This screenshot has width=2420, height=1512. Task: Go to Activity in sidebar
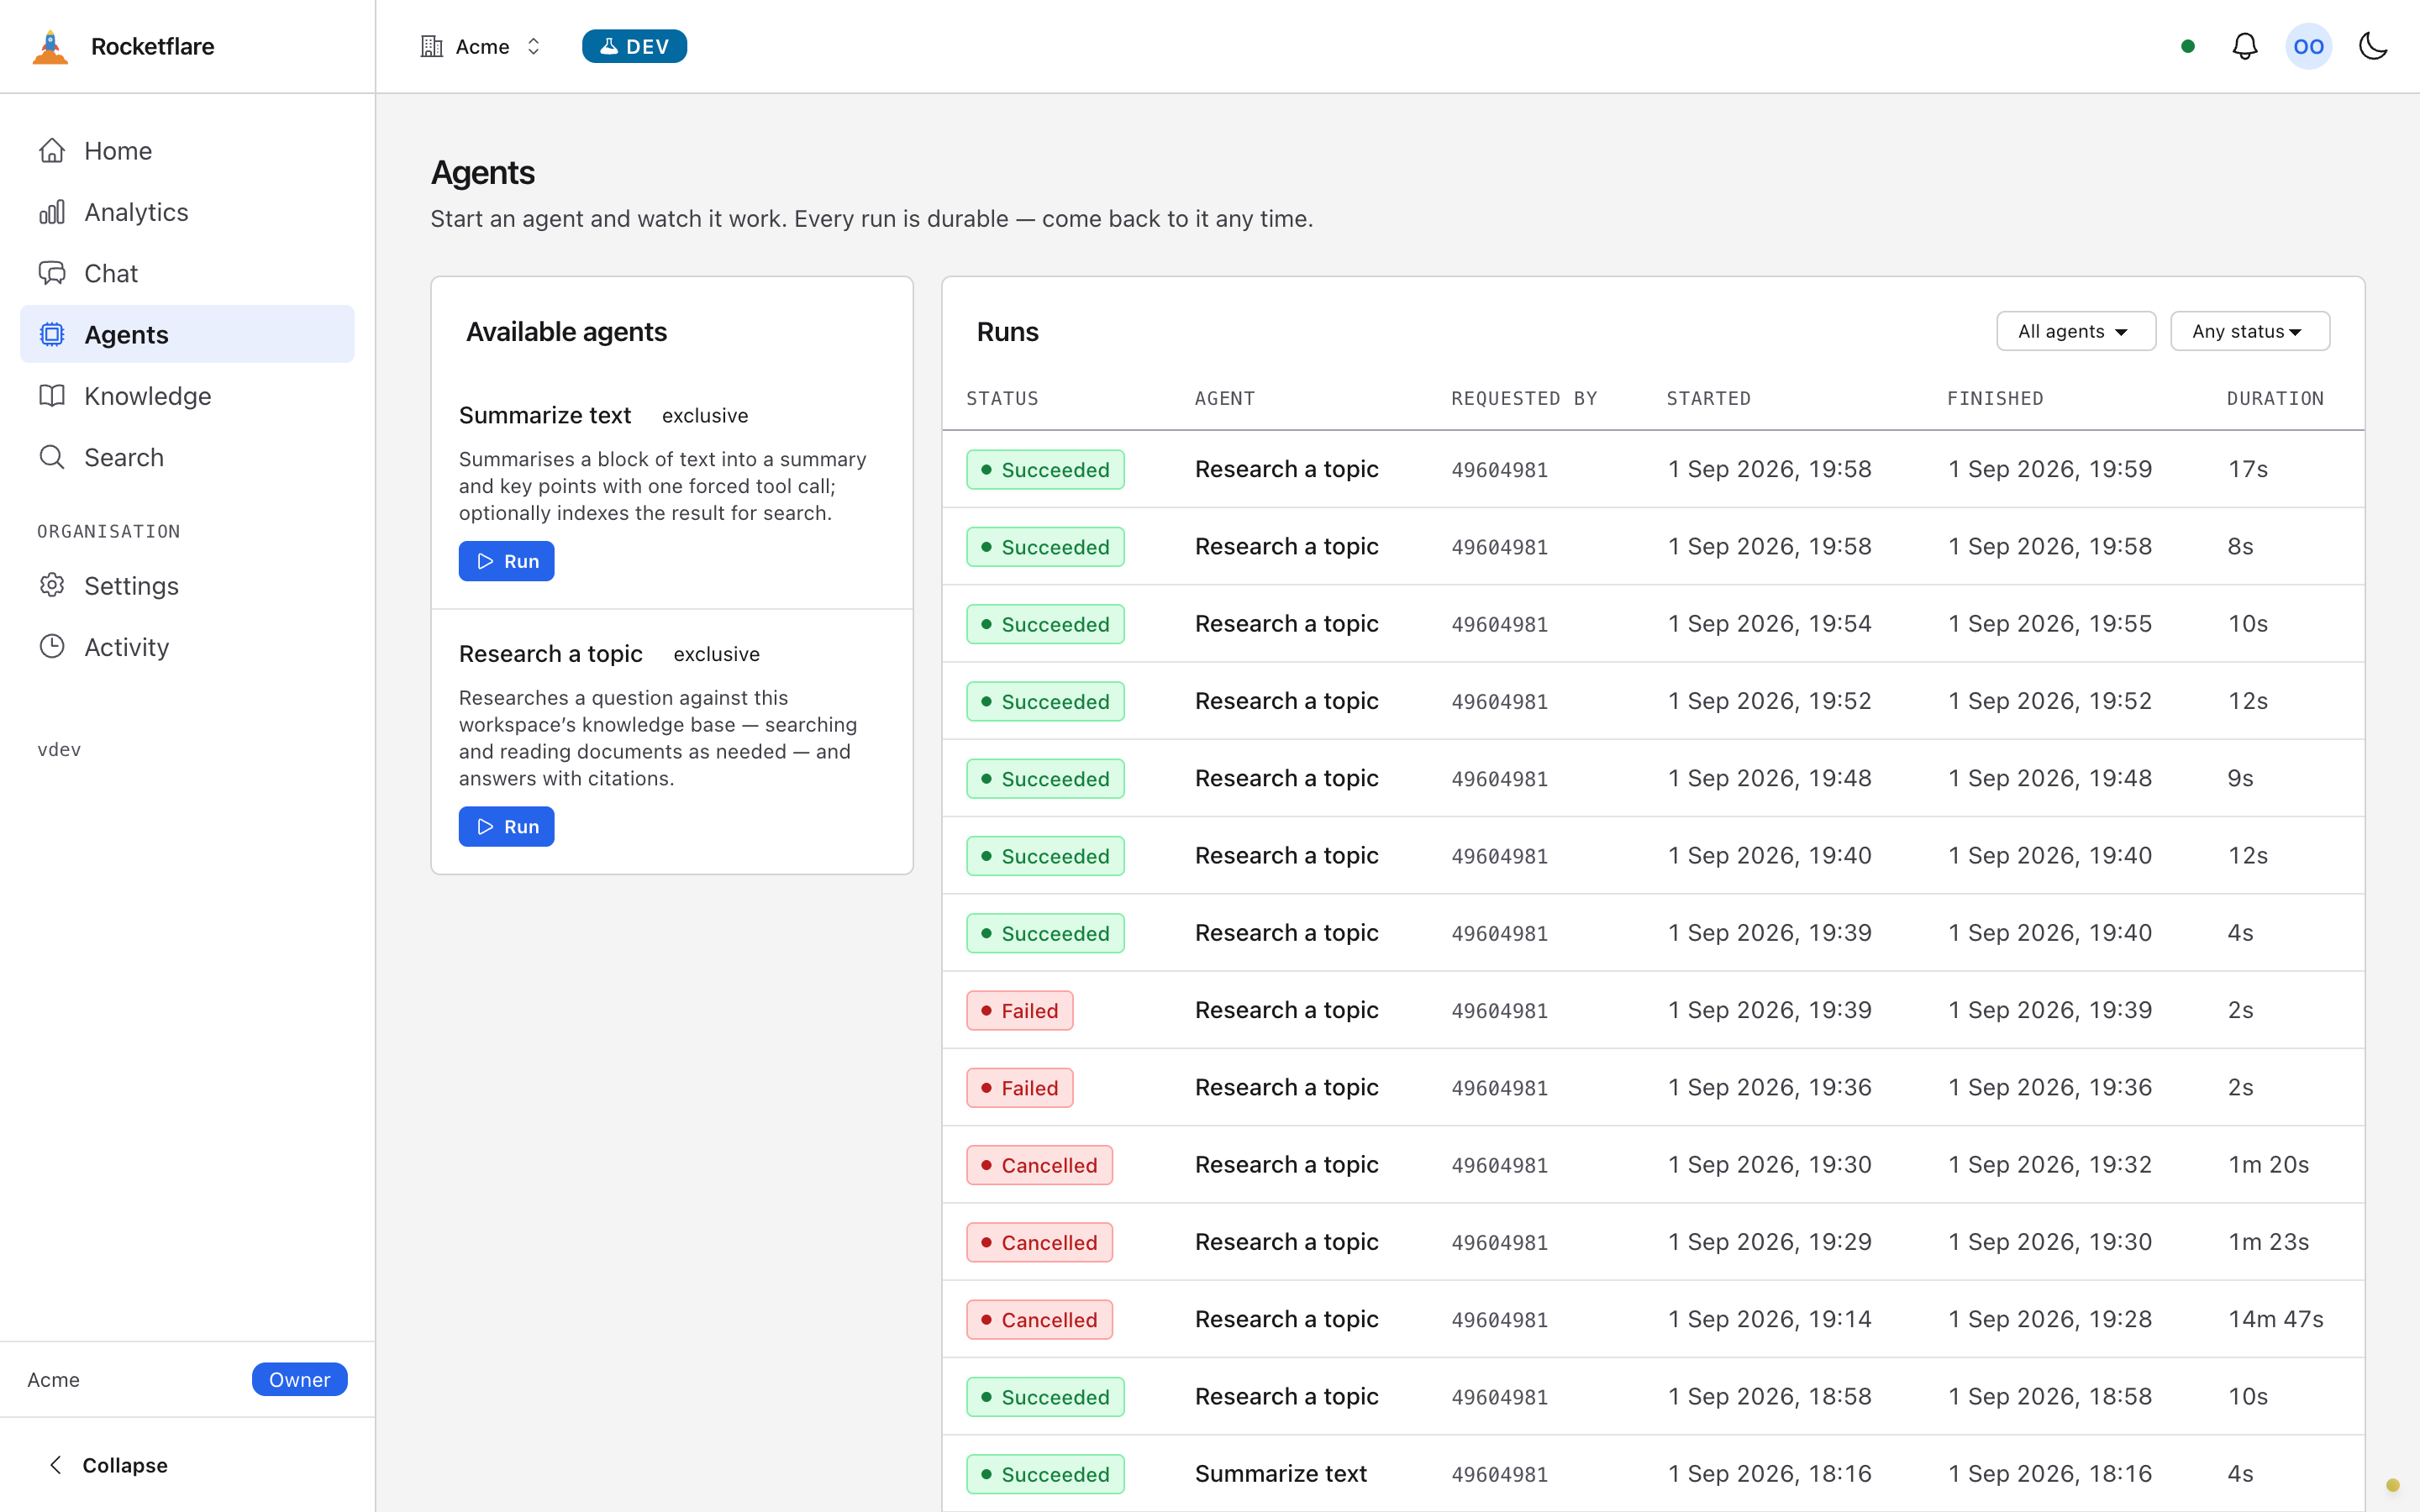click(187, 647)
